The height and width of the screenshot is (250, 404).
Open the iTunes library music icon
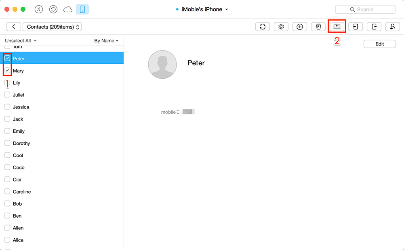coord(39,10)
